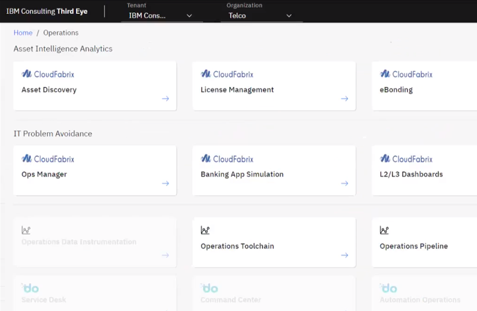This screenshot has width=477, height=311.
Task: Click CloudFabrix logo on License Management card
Action: (227, 74)
